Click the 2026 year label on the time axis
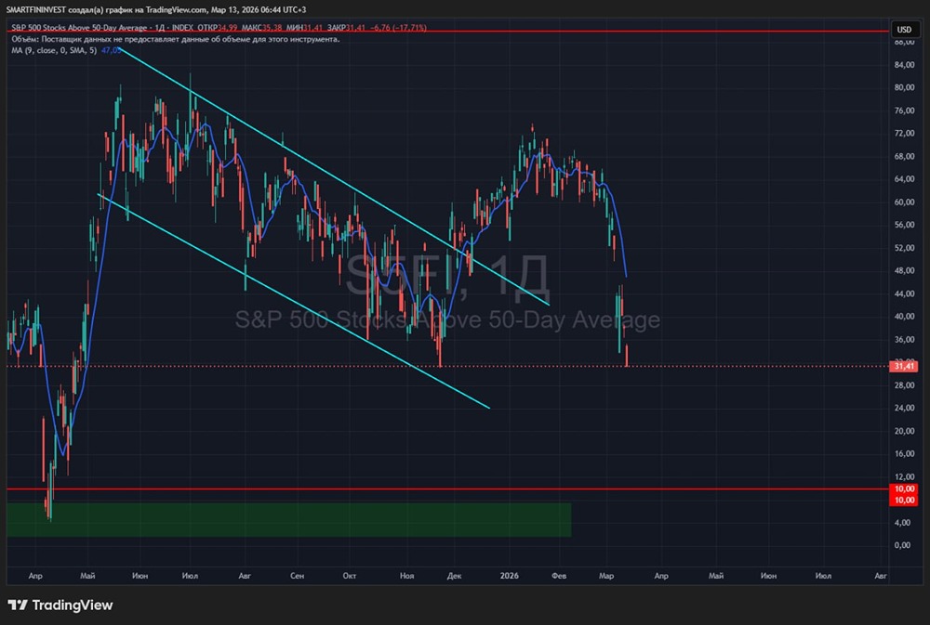This screenshot has height=625, width=930. [x=510, y=576]
